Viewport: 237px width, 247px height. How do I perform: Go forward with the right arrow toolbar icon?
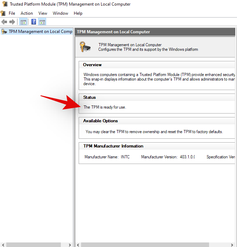[x=12, y=22]
